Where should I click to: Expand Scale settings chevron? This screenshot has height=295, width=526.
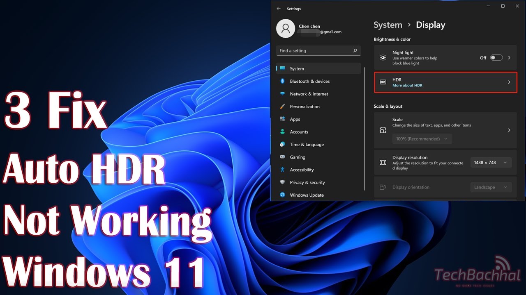509,130
